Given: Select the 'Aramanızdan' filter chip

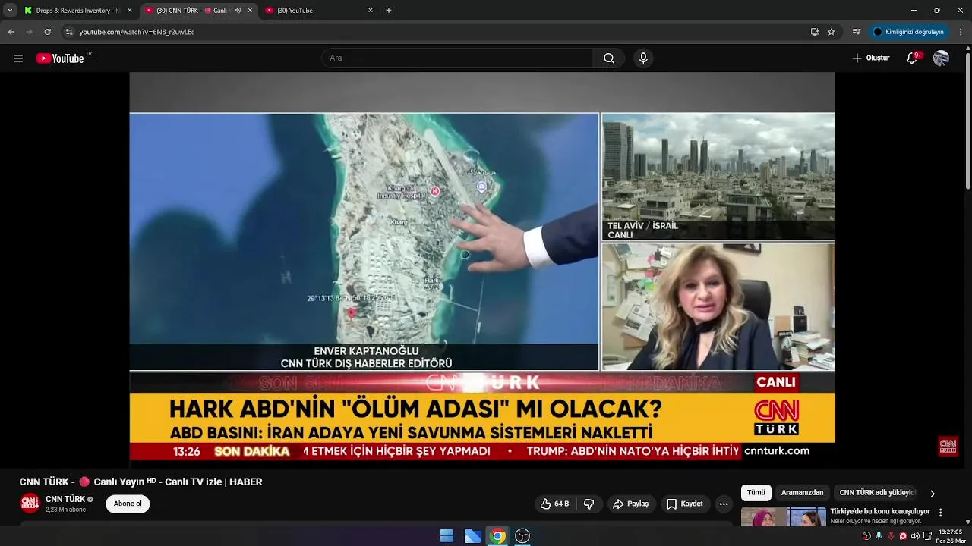Looking at the screenshot, I should click(802, 493).
